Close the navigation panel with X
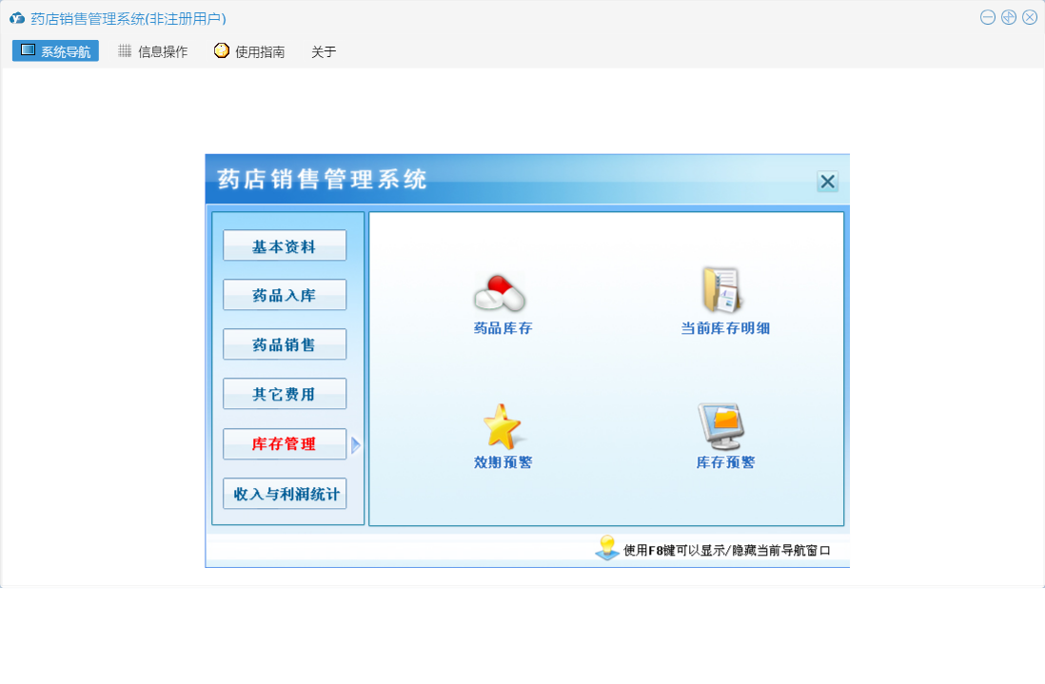The image size is (1045, 684). tap(827, 181)
